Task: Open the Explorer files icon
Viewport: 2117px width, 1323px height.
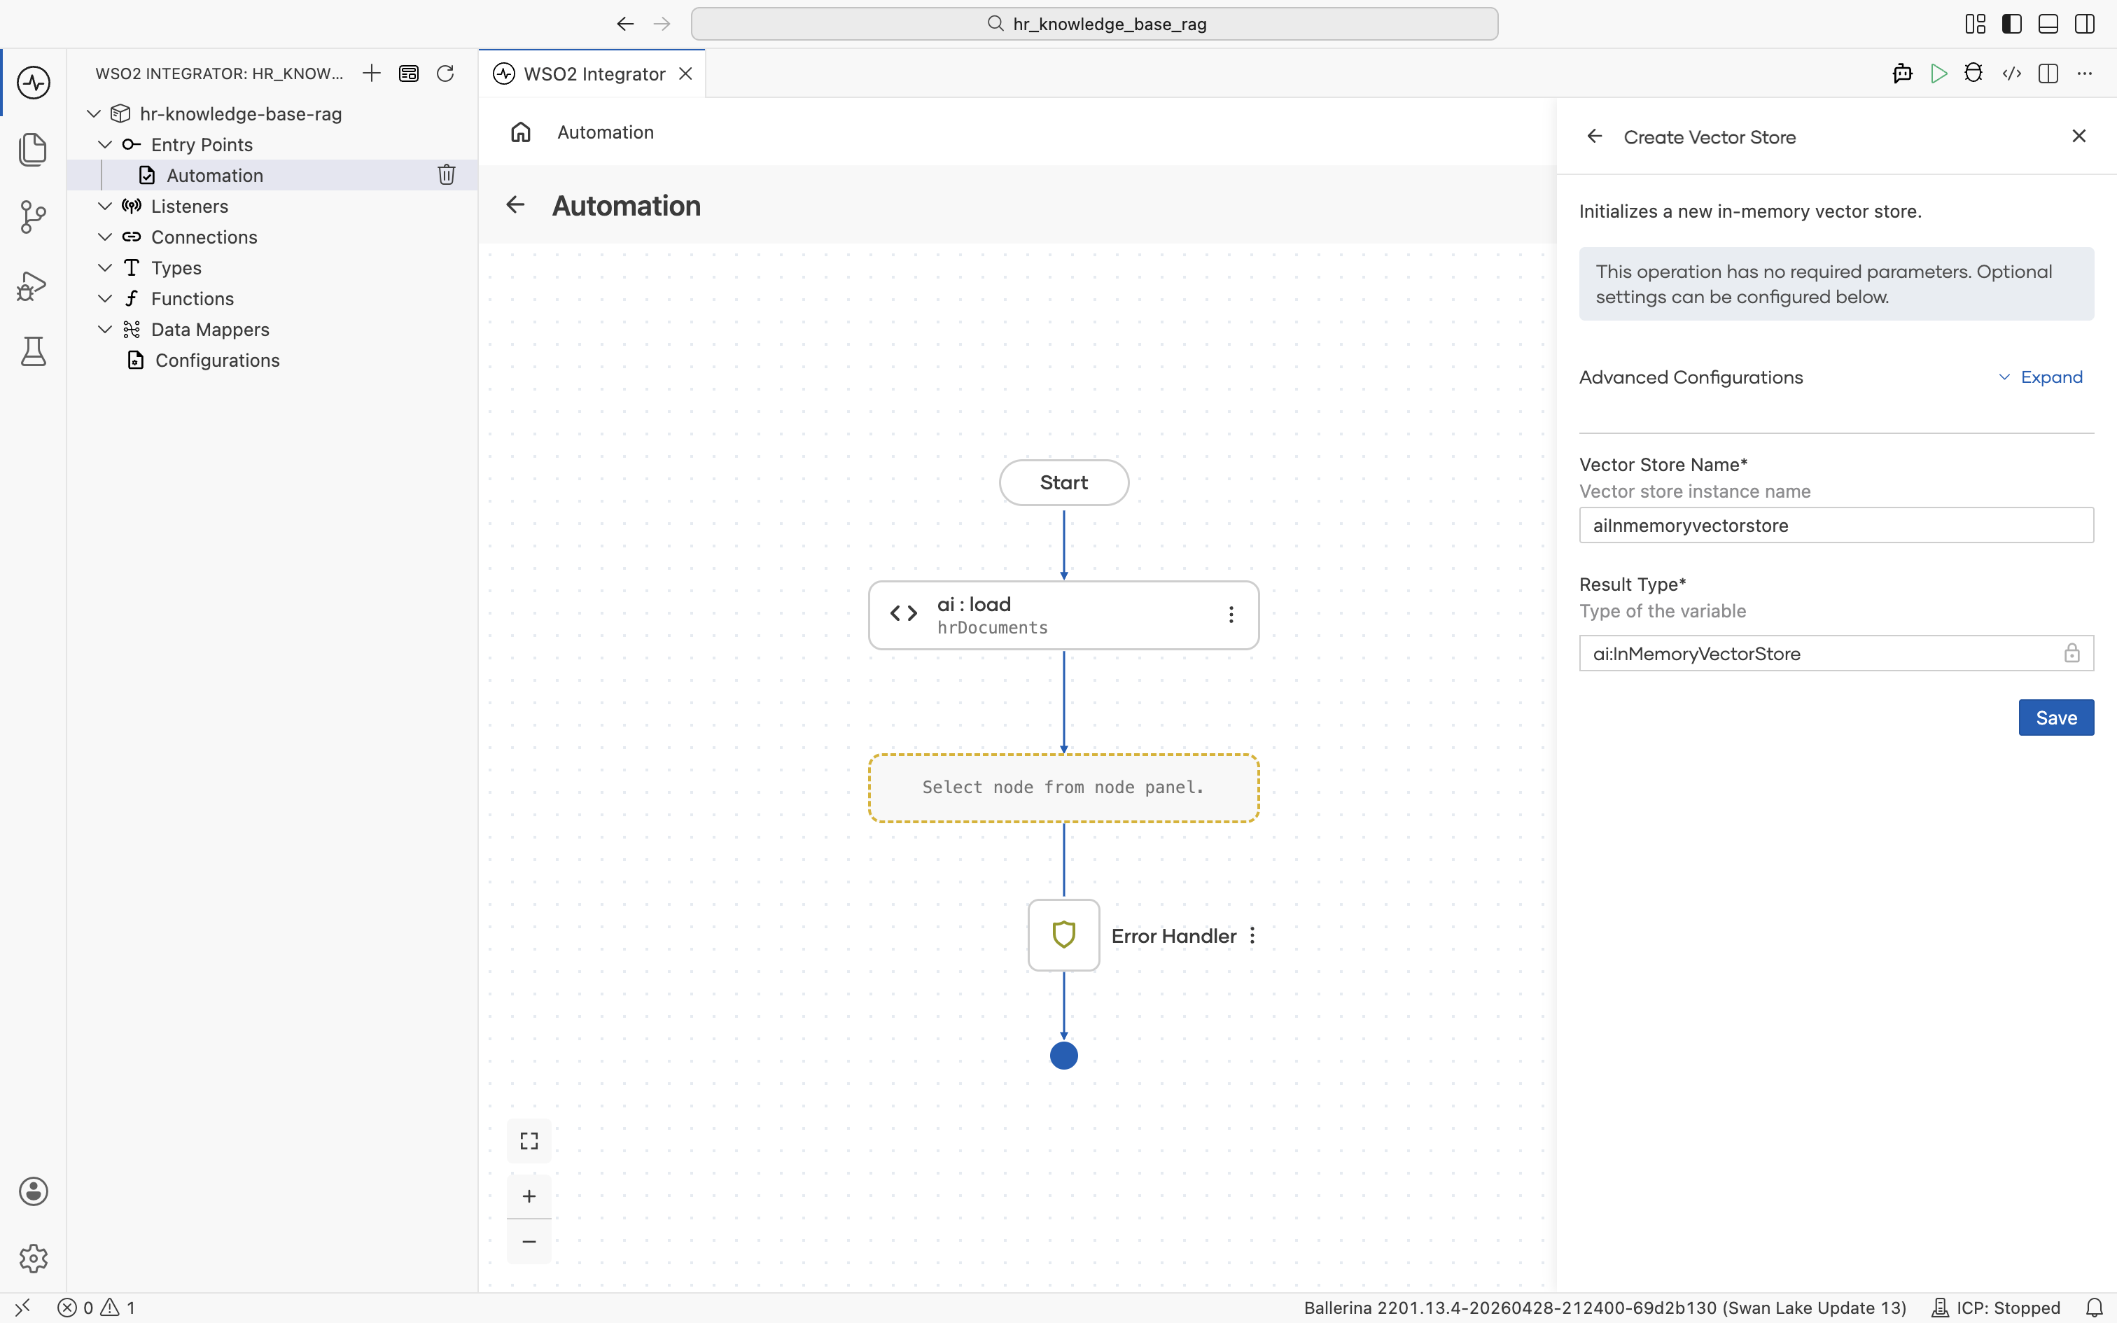Action: tap(33, 150)
